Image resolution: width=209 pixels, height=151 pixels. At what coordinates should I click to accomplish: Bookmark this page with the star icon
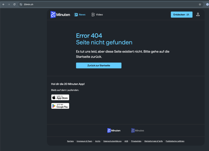click(x=200, y=5)
